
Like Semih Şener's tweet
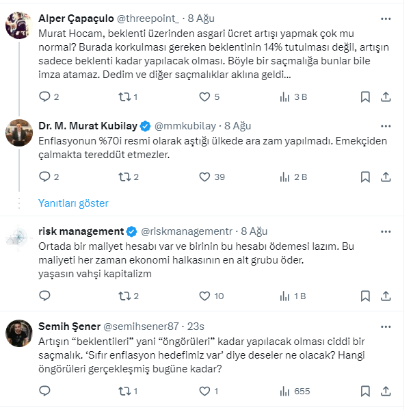click(204, 392)
